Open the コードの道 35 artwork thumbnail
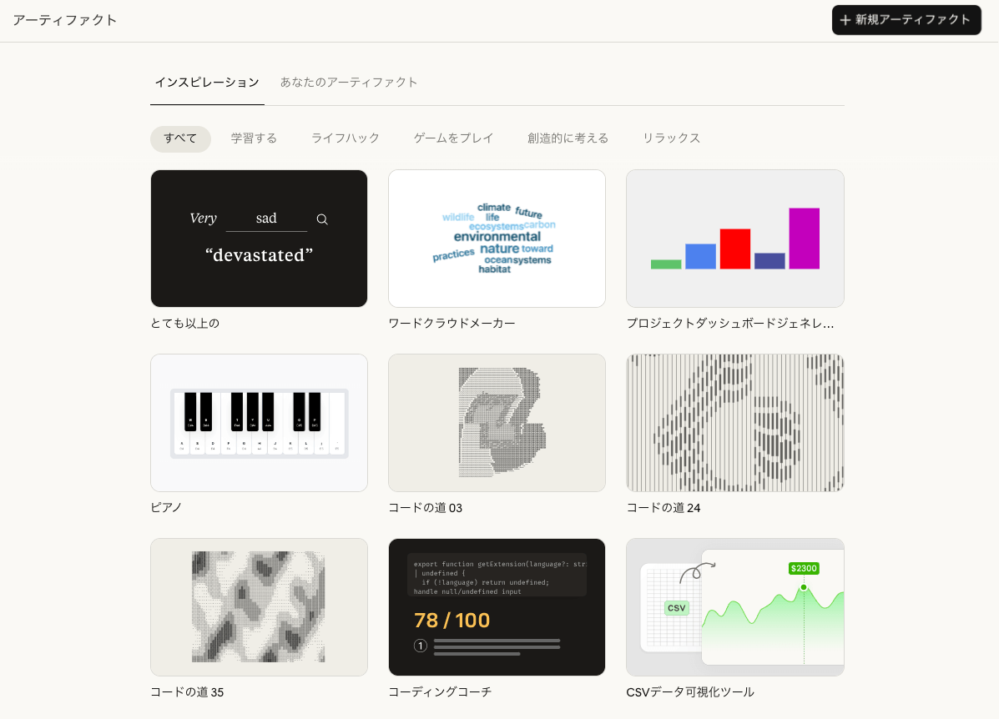Image resolution: width=999 pixels, height=719 pixels. [x=259, y=607]
